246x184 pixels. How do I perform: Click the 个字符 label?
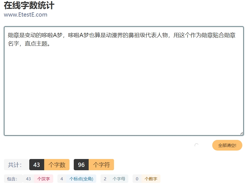(101, 165)
